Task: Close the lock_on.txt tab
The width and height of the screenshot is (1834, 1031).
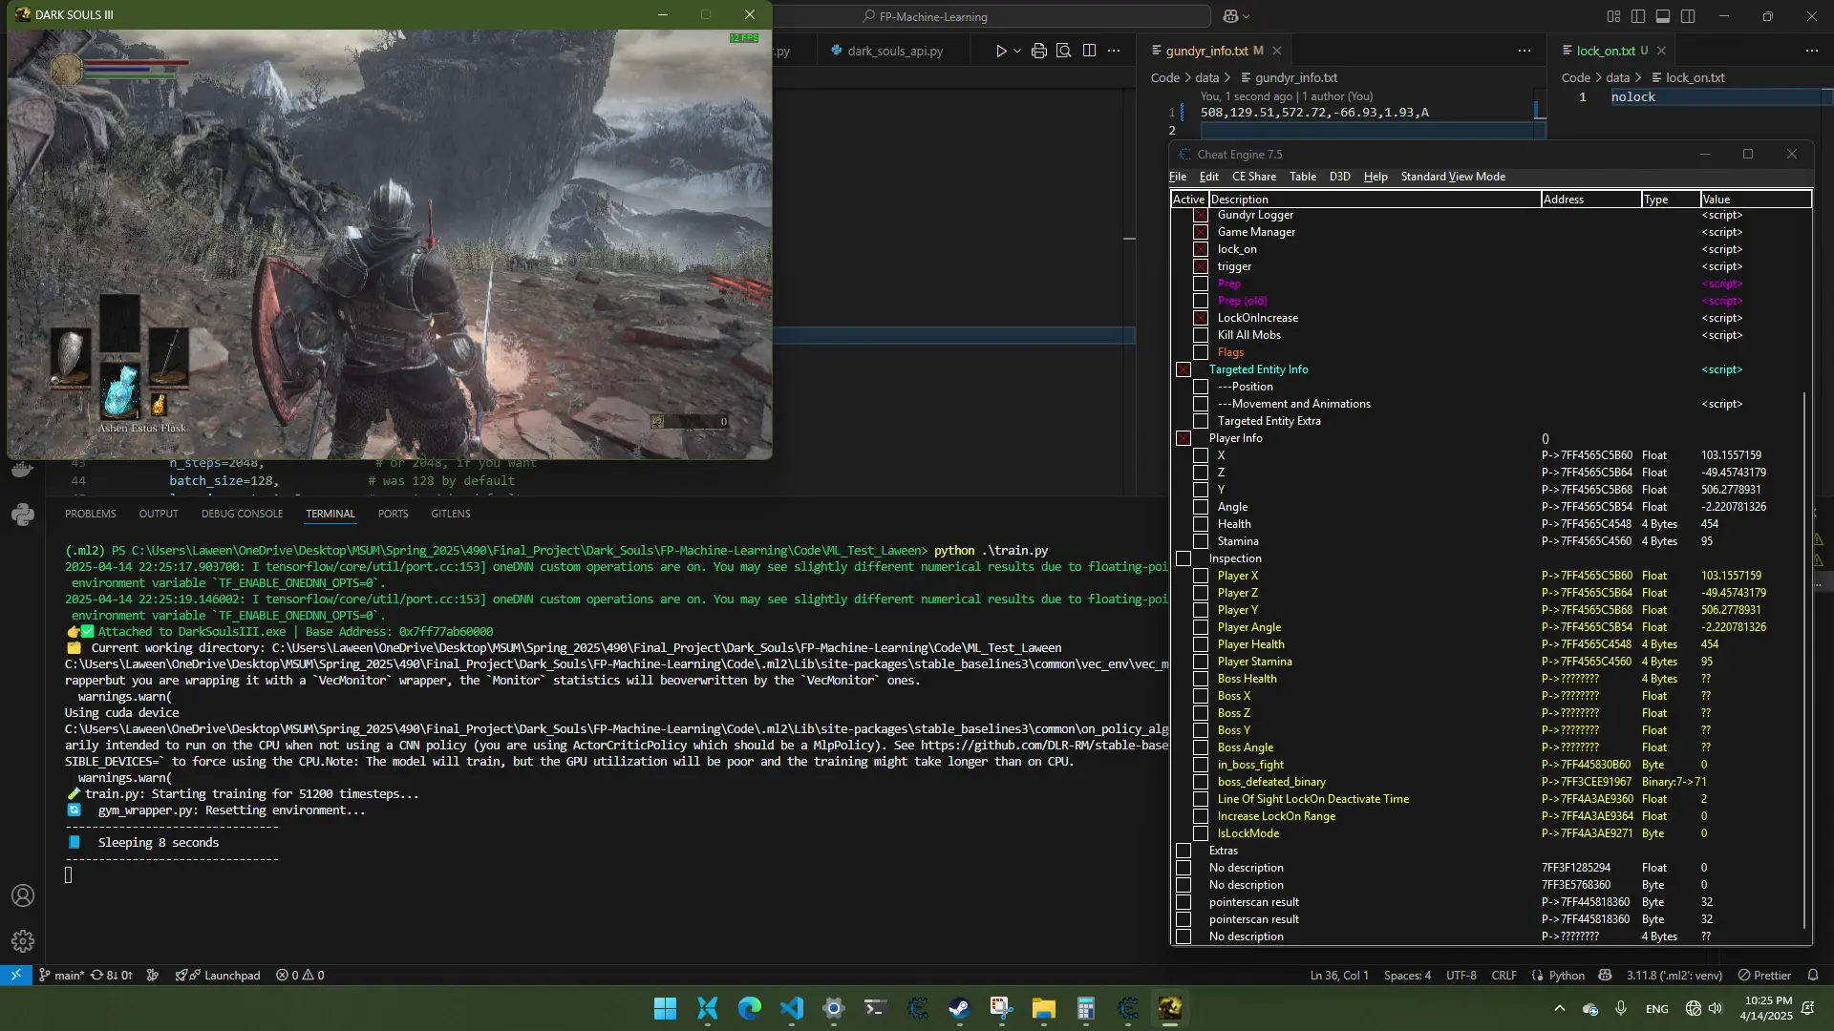Action: [1661, 51]
